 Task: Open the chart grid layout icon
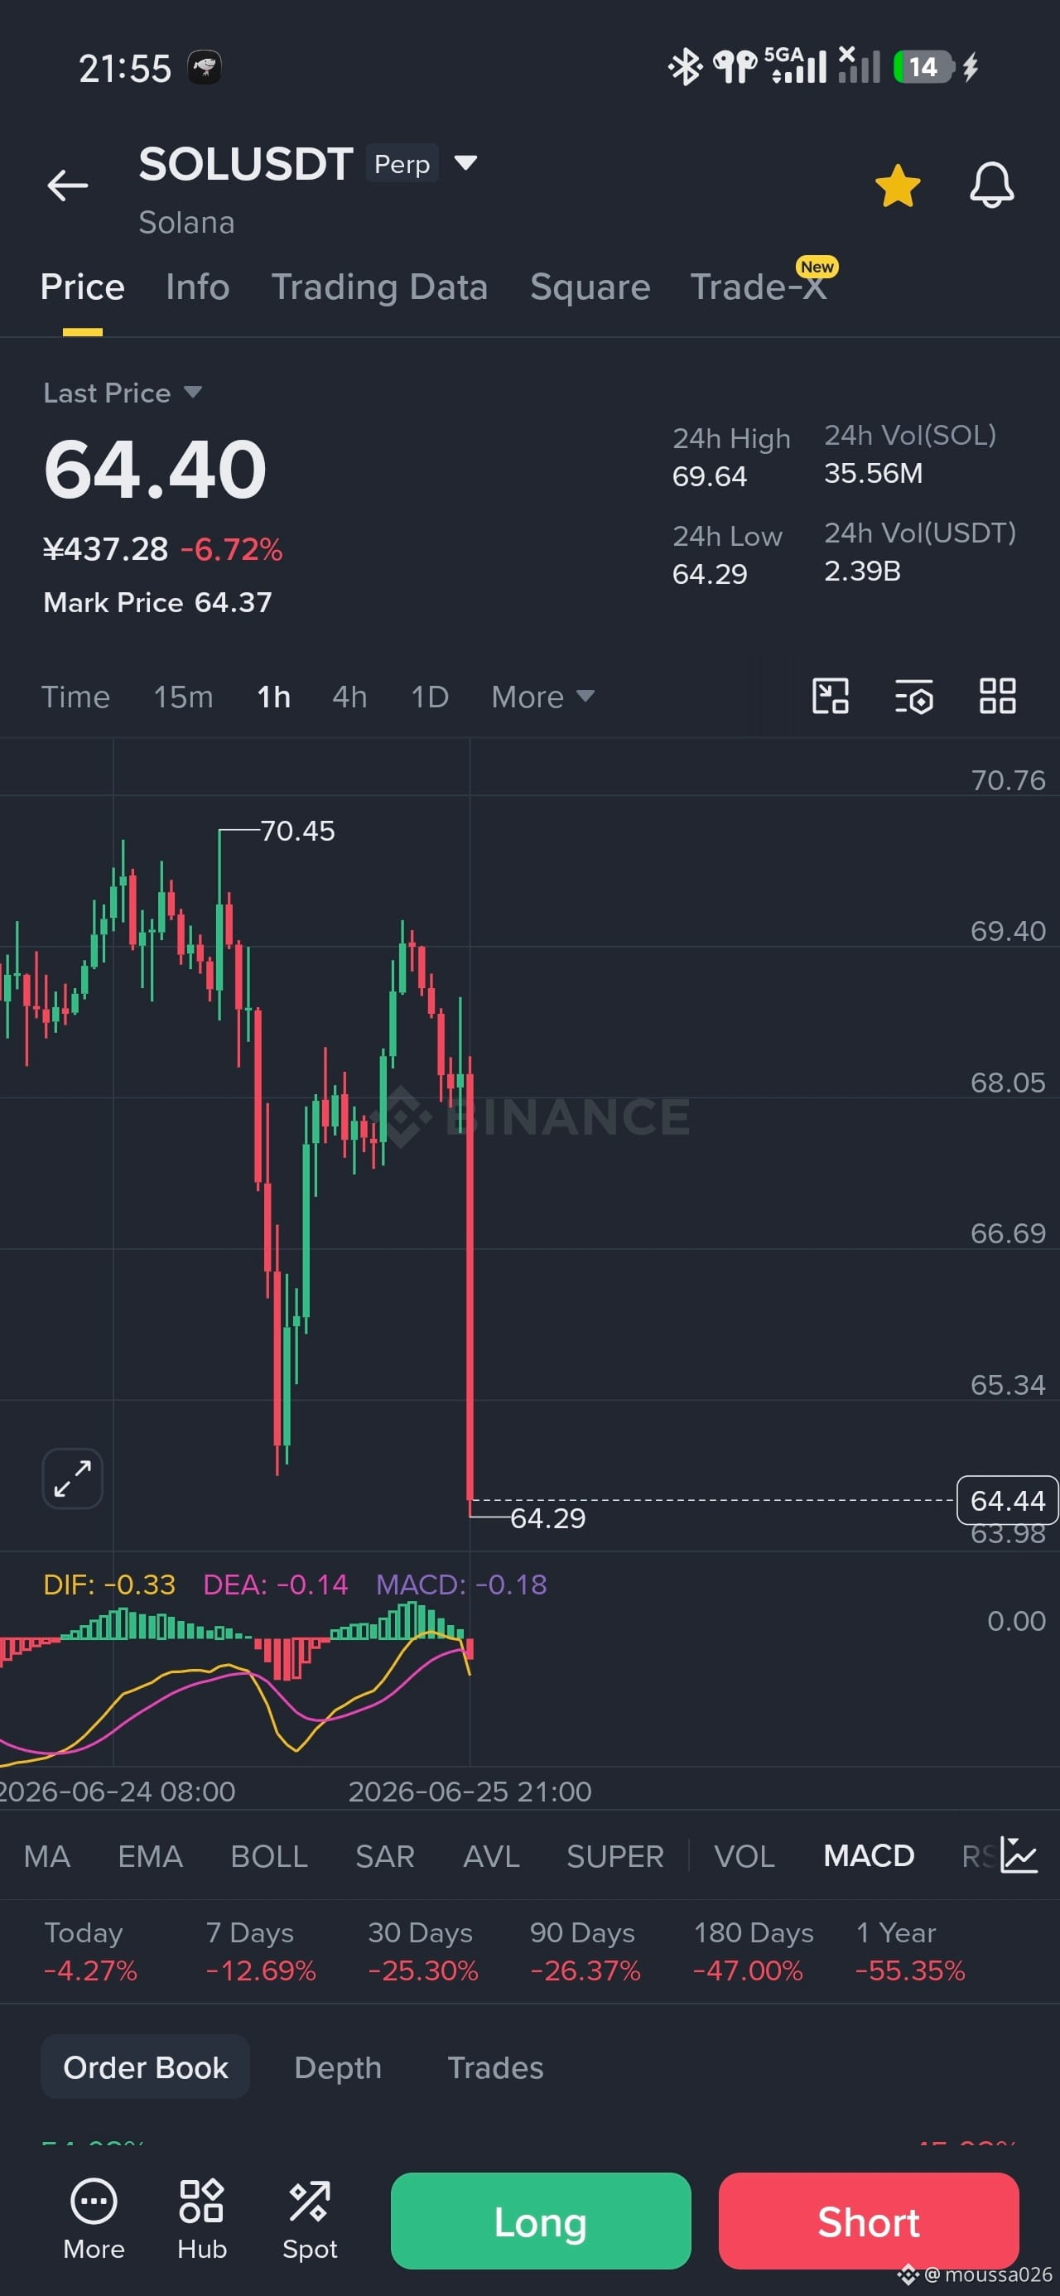pyautogui.click(x=998, y=696)
